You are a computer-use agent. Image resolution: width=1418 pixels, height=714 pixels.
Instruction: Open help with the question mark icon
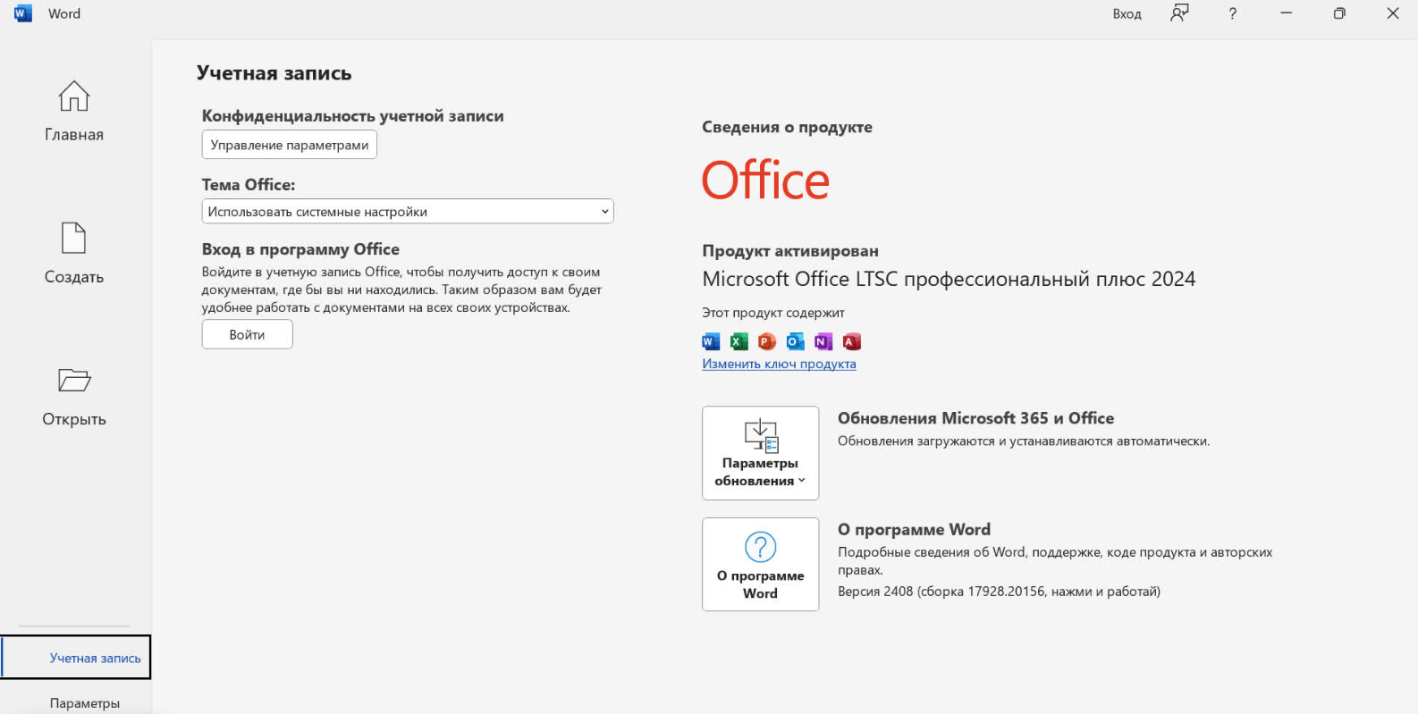coord(1232,13)
